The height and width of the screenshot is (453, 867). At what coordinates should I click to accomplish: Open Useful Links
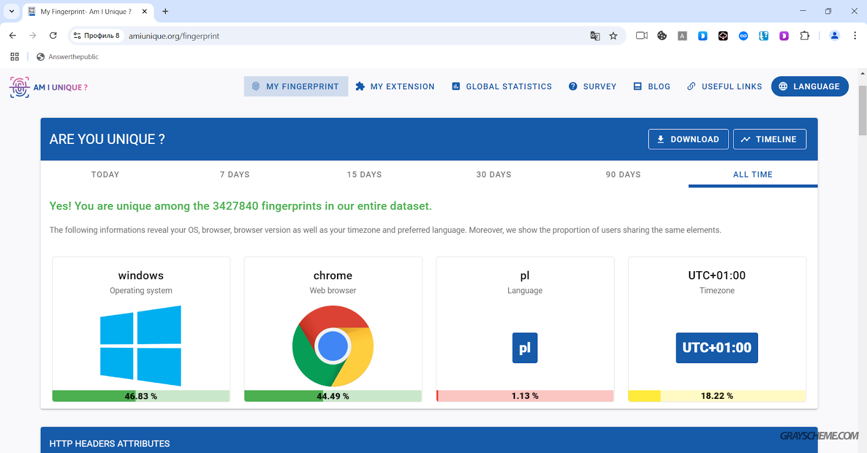click(x=724, y=87)
